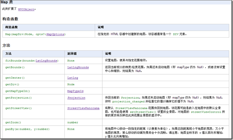
Task: Click the getBounds description about viewport bounds
Action: [165, 69]
